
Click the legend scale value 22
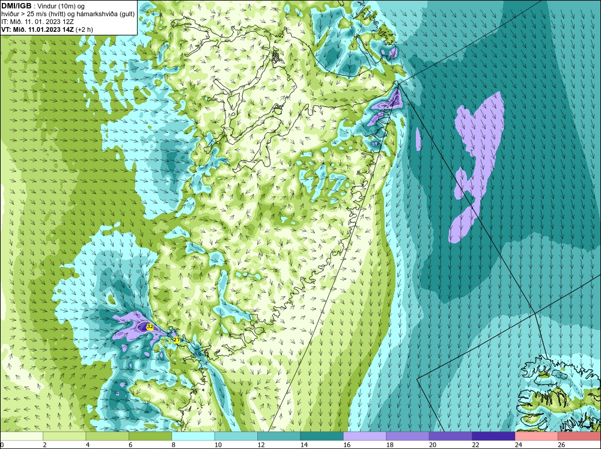[x=475, y=445]
